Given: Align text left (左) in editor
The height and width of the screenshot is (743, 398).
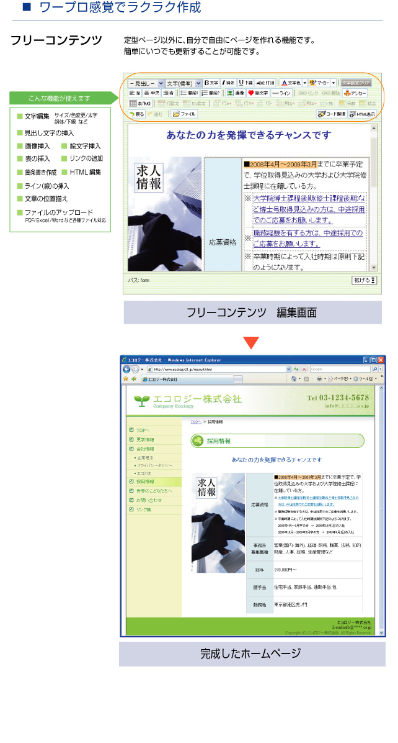Looking at the screenshot, I should [135, 93].
